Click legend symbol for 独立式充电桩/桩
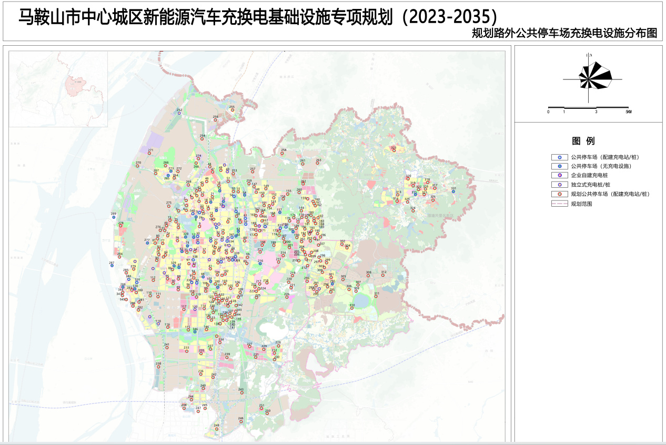This screenshot has height=445, width=666. click(559, 185)
